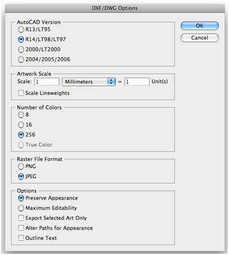
Task: Click the Scale value input field
Action: (x=46, y=81)
